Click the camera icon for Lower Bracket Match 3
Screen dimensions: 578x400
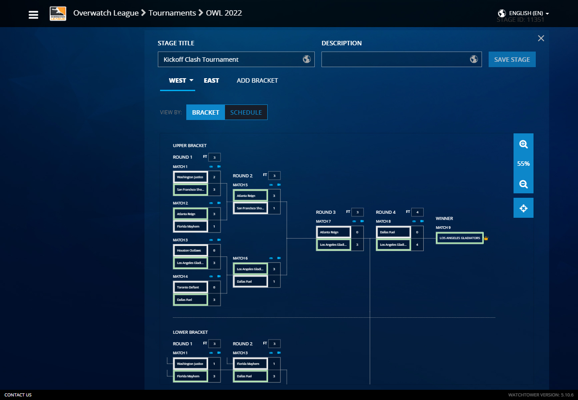[x=279, y=353]
